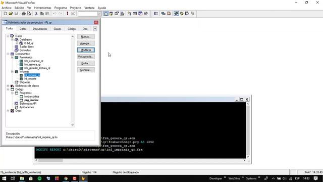This screenshot has height=182, width=323.
Task: Open the project manager tab overflow arrow
Action: click(95, 29)
